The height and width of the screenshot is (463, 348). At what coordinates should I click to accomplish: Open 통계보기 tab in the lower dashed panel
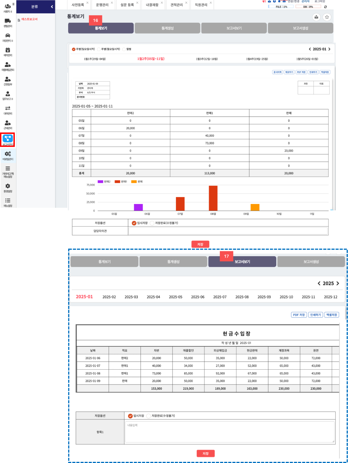click(104, 262)
